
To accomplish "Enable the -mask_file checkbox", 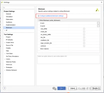I will [x=84, y=32].
